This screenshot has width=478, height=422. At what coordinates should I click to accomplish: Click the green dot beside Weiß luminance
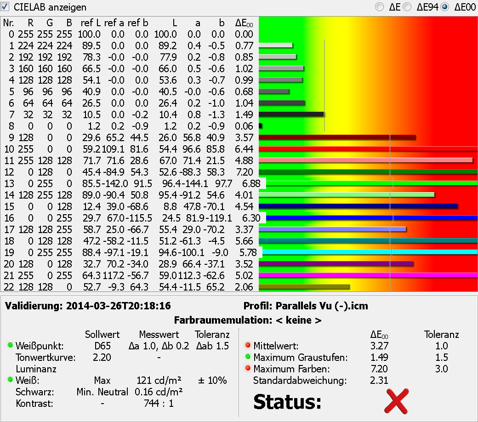coord(10,381)
